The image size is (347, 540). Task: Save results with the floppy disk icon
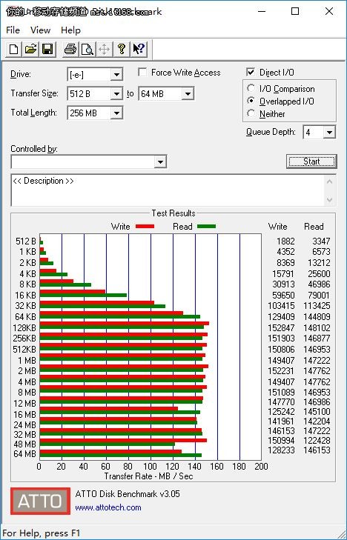(47, 49)
